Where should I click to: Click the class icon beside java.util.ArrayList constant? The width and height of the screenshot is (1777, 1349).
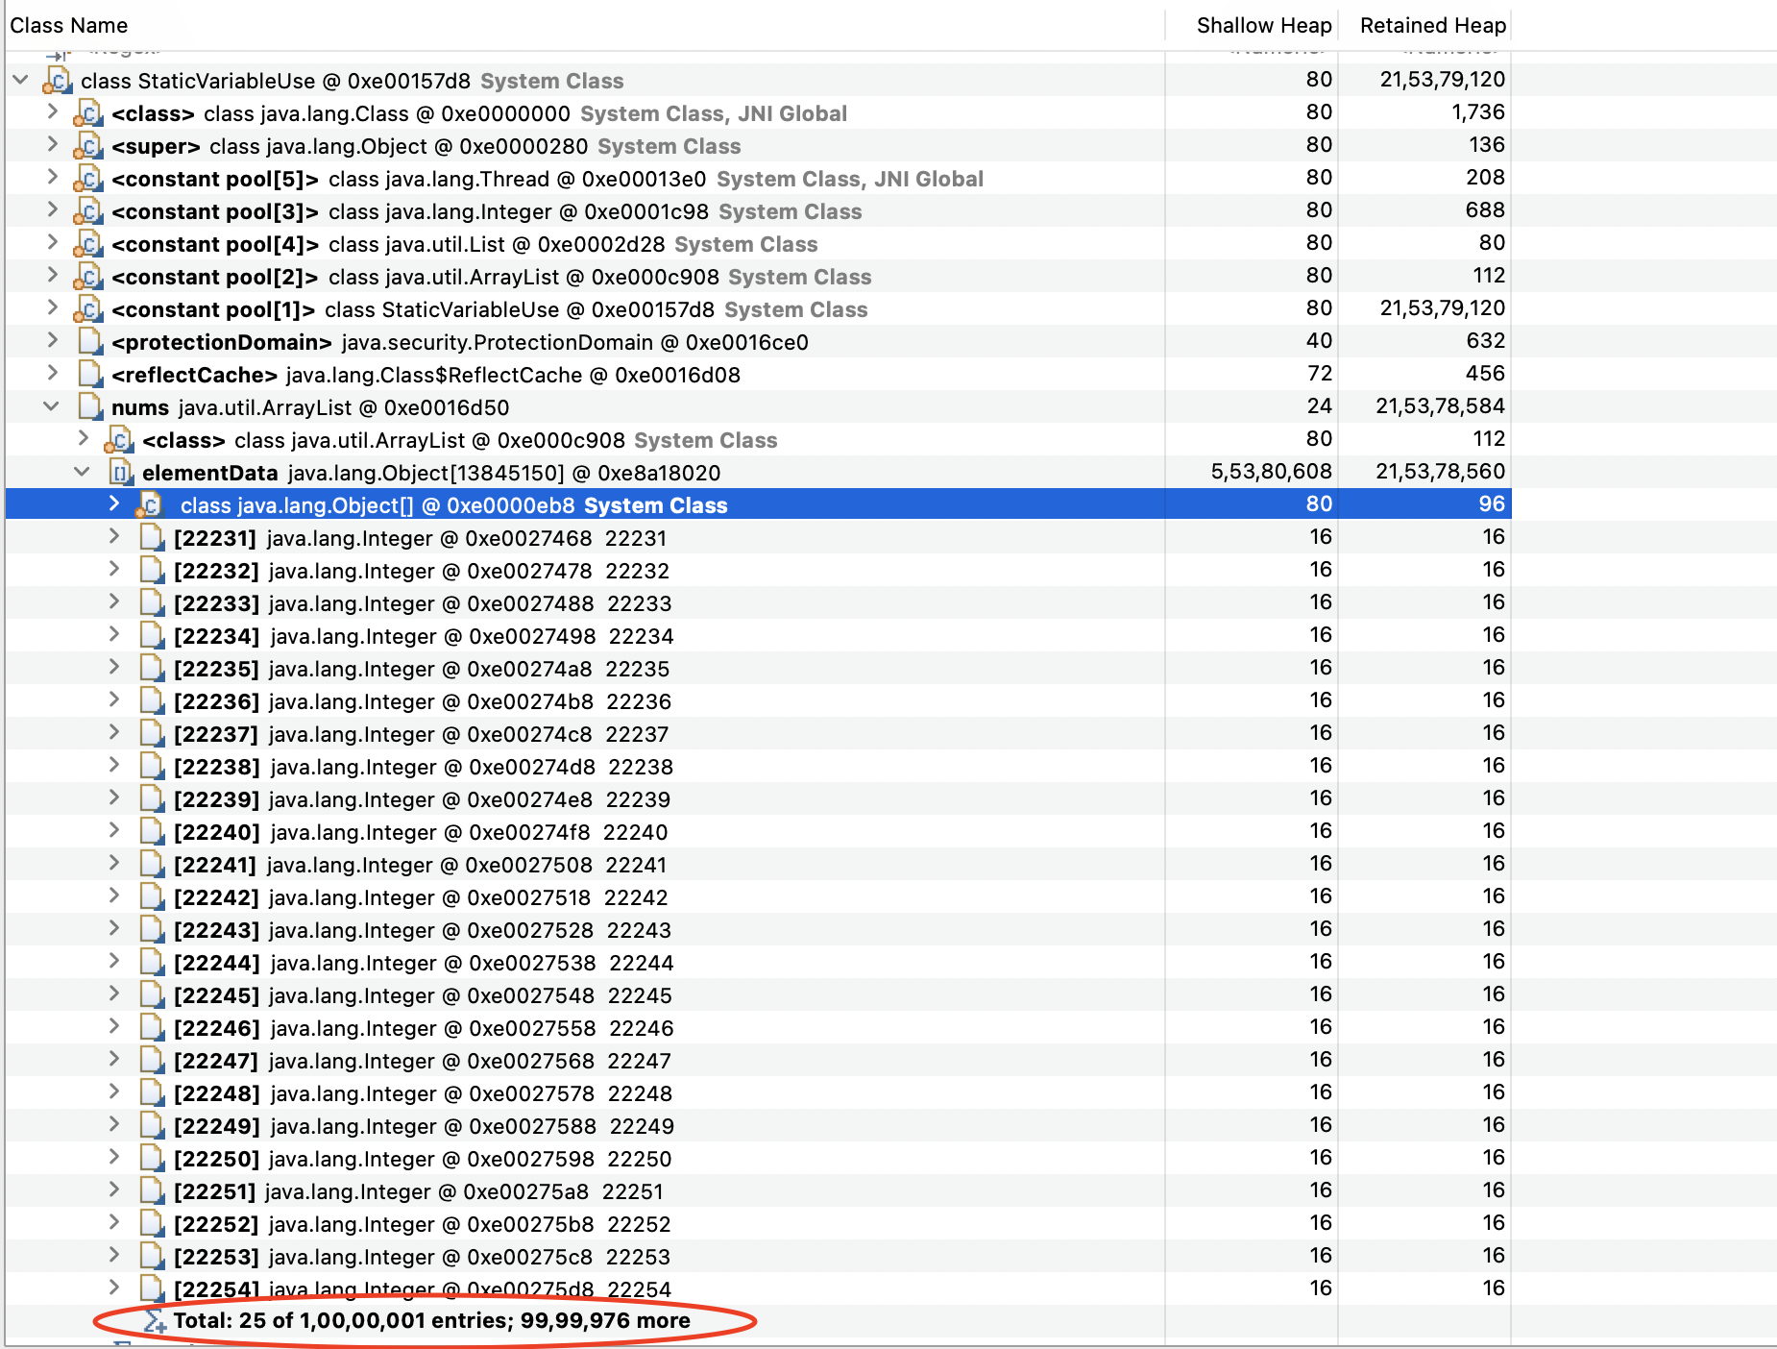(x=88, y=277)
